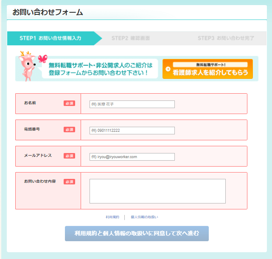Screen dimensions: 272x259
Task: Open the 個人情報の取扱い privacy link
Action: (144, 217)
